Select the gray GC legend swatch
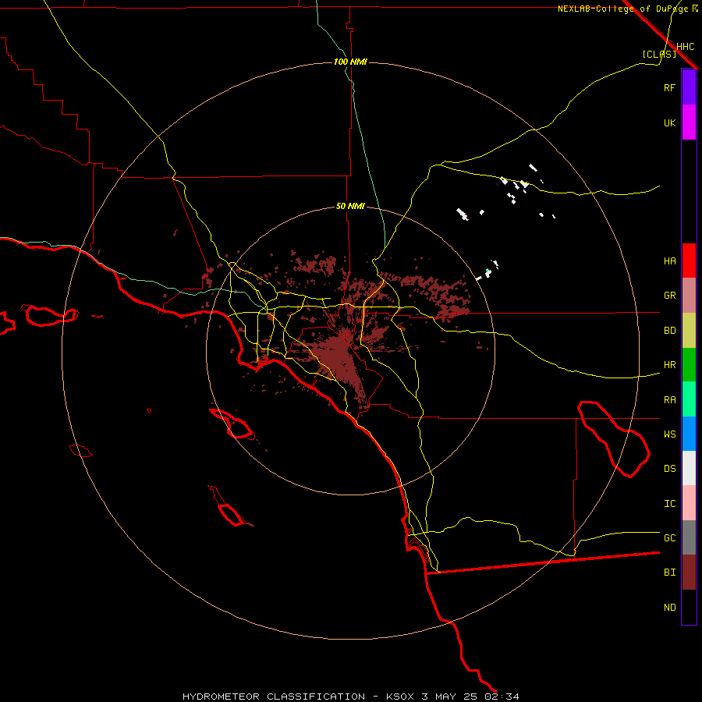Screen dimensions: 702x702 (x=689, y=537)
